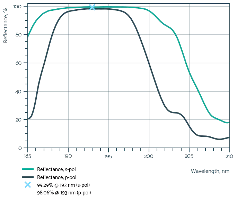Click the x-axis title at bottom right
The height and width of the screenshot is (201, 237).
pyautogui.click(x=209, y=170)
